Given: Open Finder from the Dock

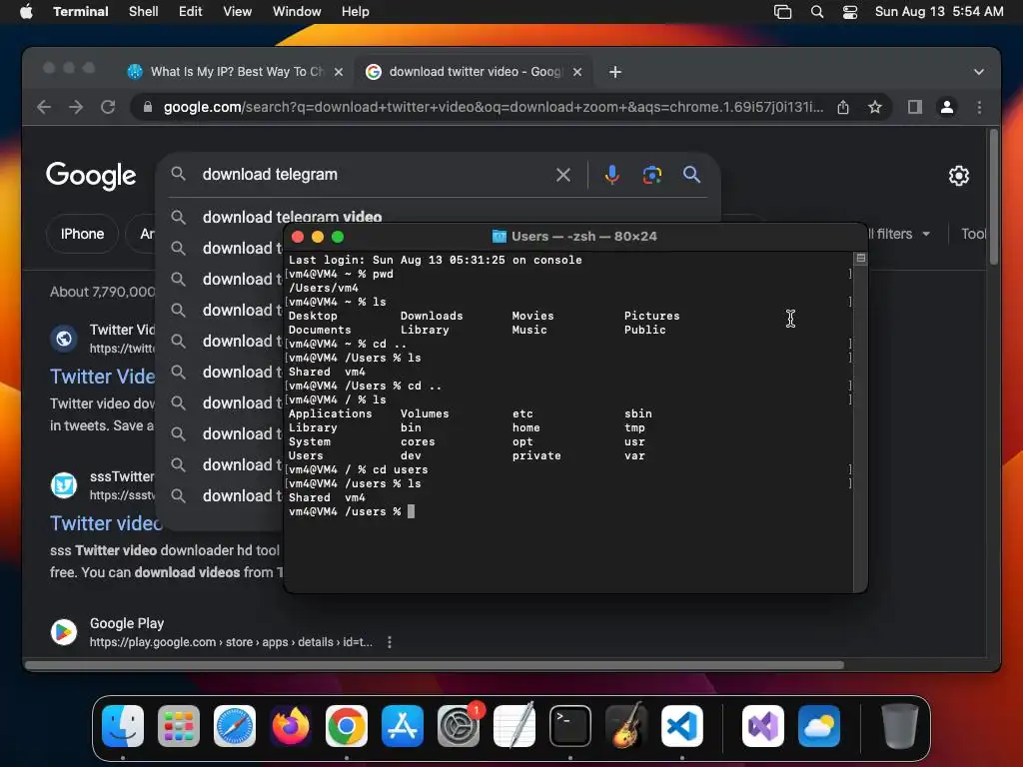Looking at the screenshot, I should pos(123,726).
